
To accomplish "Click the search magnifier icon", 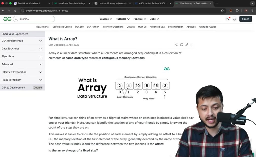I will click(16, 19).
